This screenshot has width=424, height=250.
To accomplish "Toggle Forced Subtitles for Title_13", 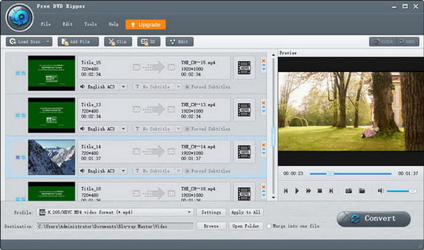I will (187, 129).
